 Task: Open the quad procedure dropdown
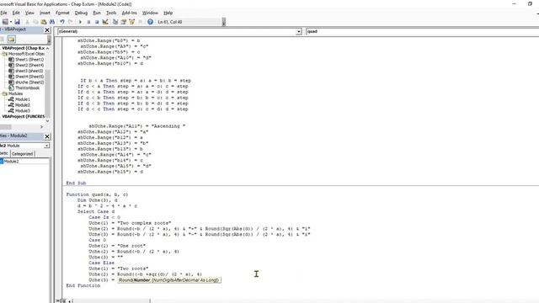click(x=422, y=31)
